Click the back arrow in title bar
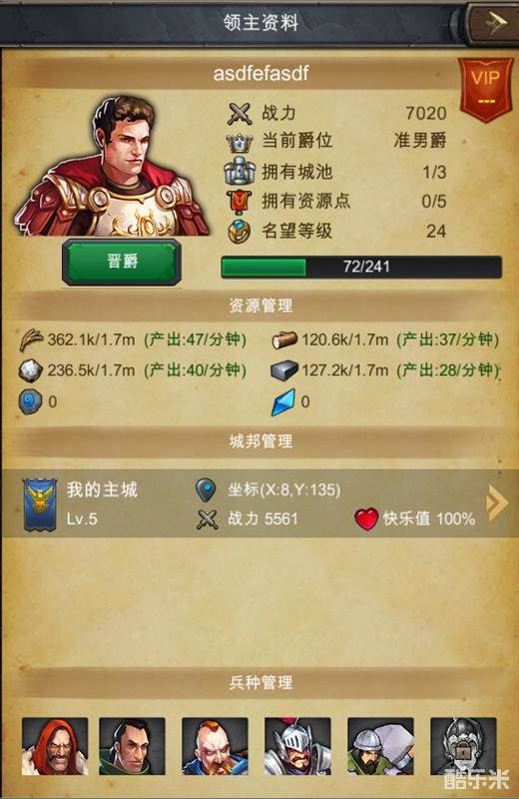Image resolution: width=519 pixels, height=799 pixels. pyautogui.click(x=491, y=22)
